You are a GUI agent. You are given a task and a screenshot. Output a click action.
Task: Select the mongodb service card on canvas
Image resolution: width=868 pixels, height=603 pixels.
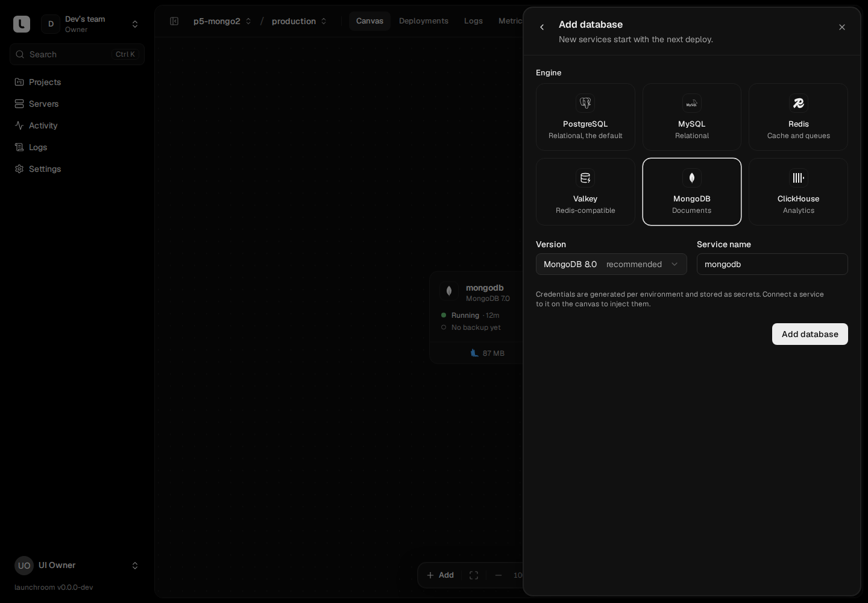[x=476, y=317]
